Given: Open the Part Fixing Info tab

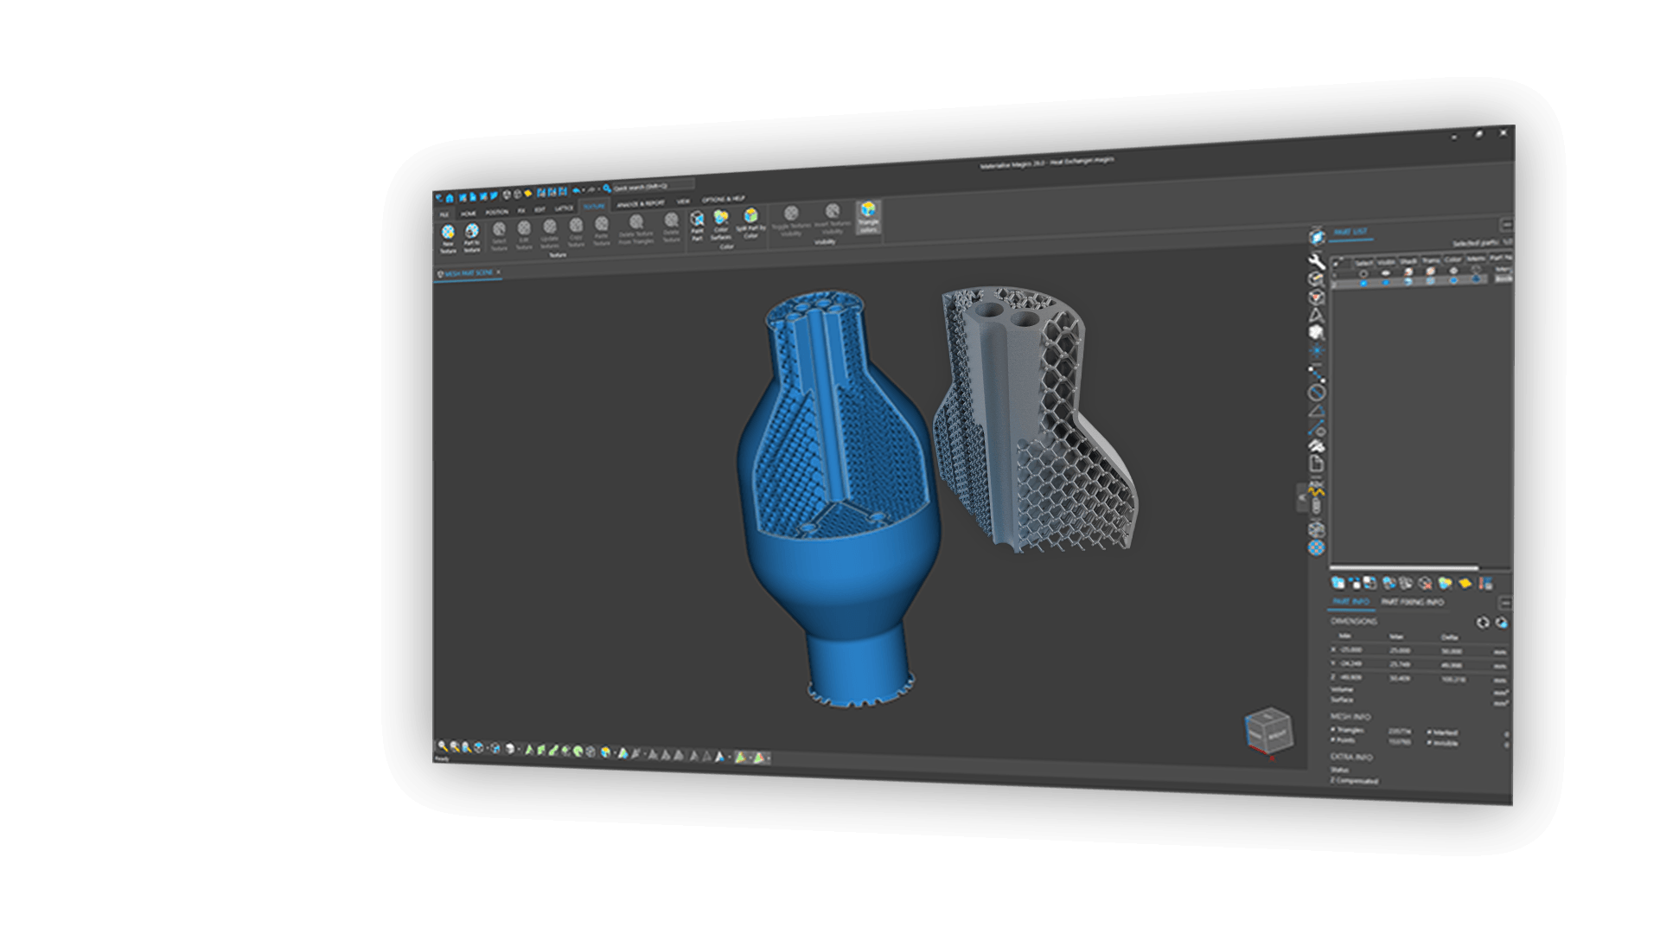Looking at the screenshot, I should [1412, 602].
